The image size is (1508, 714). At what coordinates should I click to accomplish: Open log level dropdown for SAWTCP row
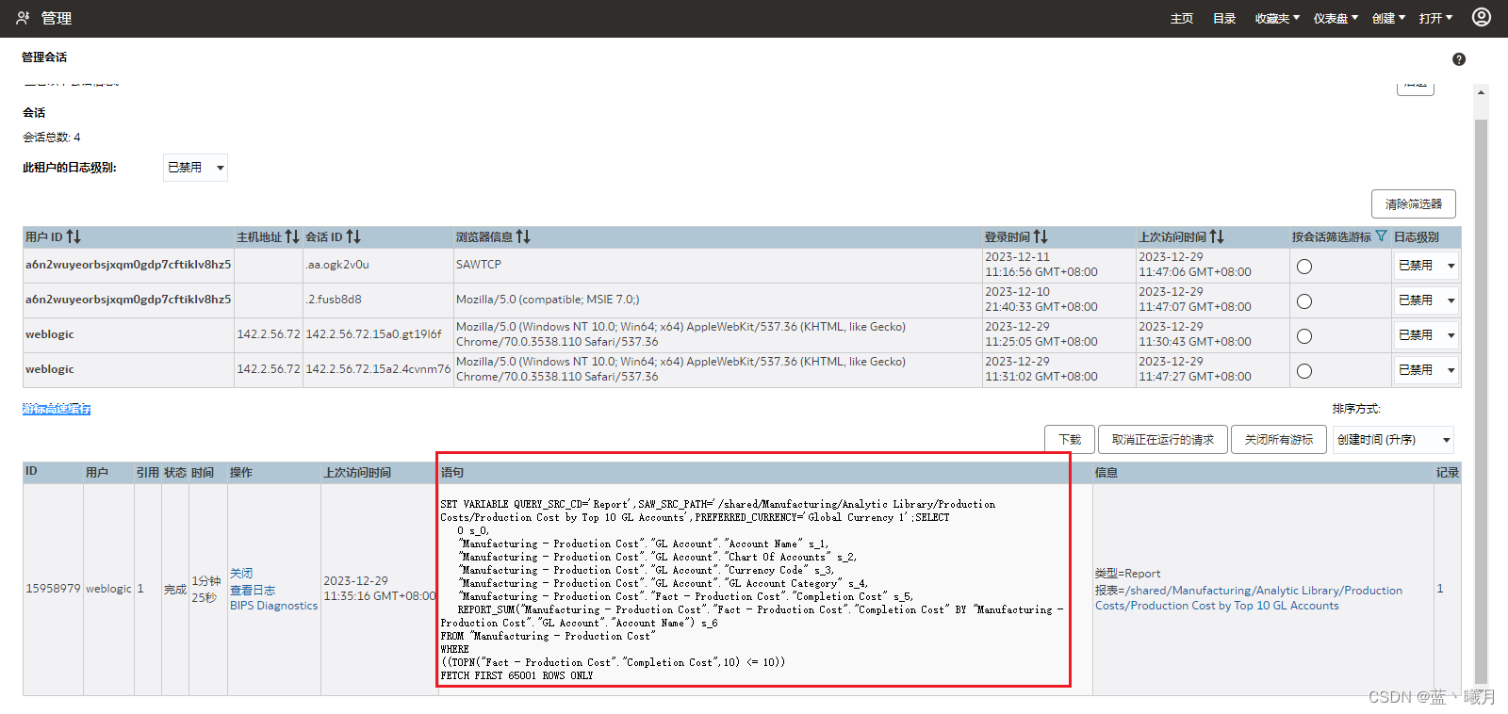pyautogui.click(x=1427, y=266)
